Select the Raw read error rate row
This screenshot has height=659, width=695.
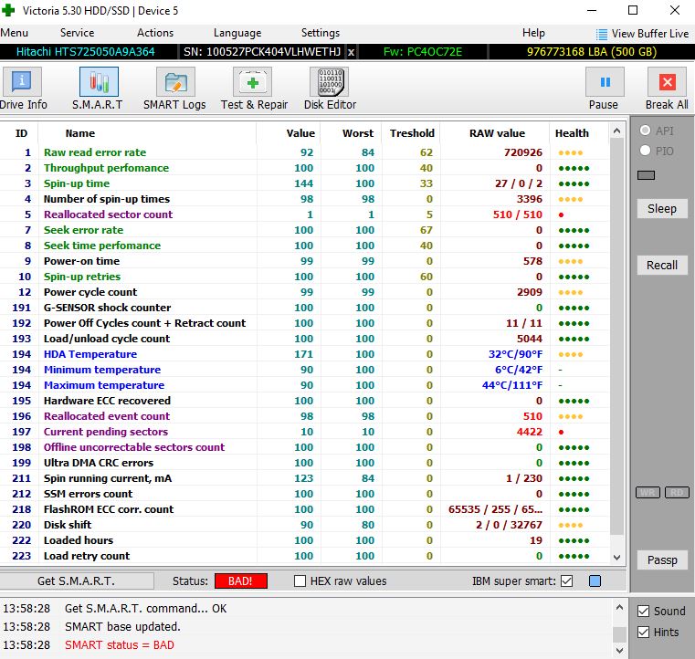(304, 152)
